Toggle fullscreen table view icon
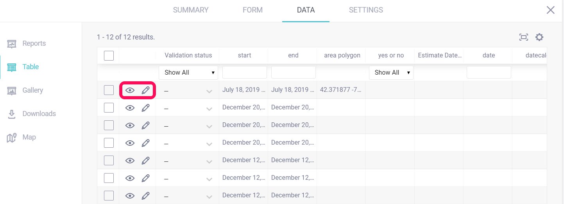Screen dimensions: 564x204 tap(523, 37)
